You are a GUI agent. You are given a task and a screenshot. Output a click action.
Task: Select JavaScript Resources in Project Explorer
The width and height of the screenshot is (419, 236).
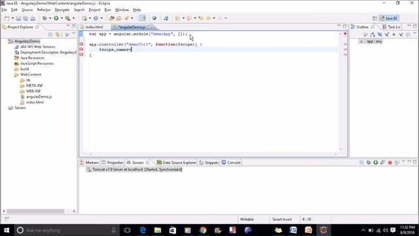37,64
